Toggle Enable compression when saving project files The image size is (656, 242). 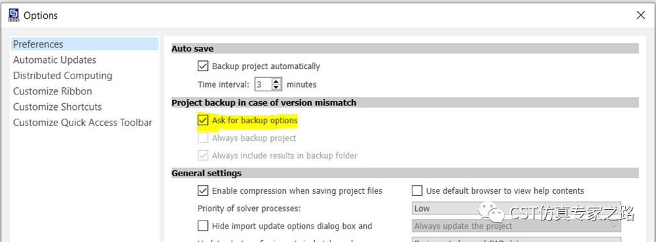pyautogui.click(x=203, y=191)
